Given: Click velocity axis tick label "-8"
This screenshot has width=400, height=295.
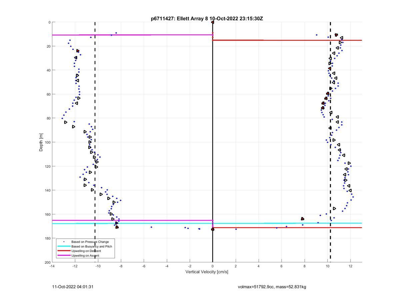Looking at the screenshot, I should (121, 266).
